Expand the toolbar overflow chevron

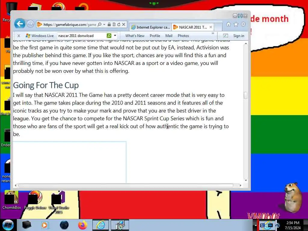pos(213,33)
